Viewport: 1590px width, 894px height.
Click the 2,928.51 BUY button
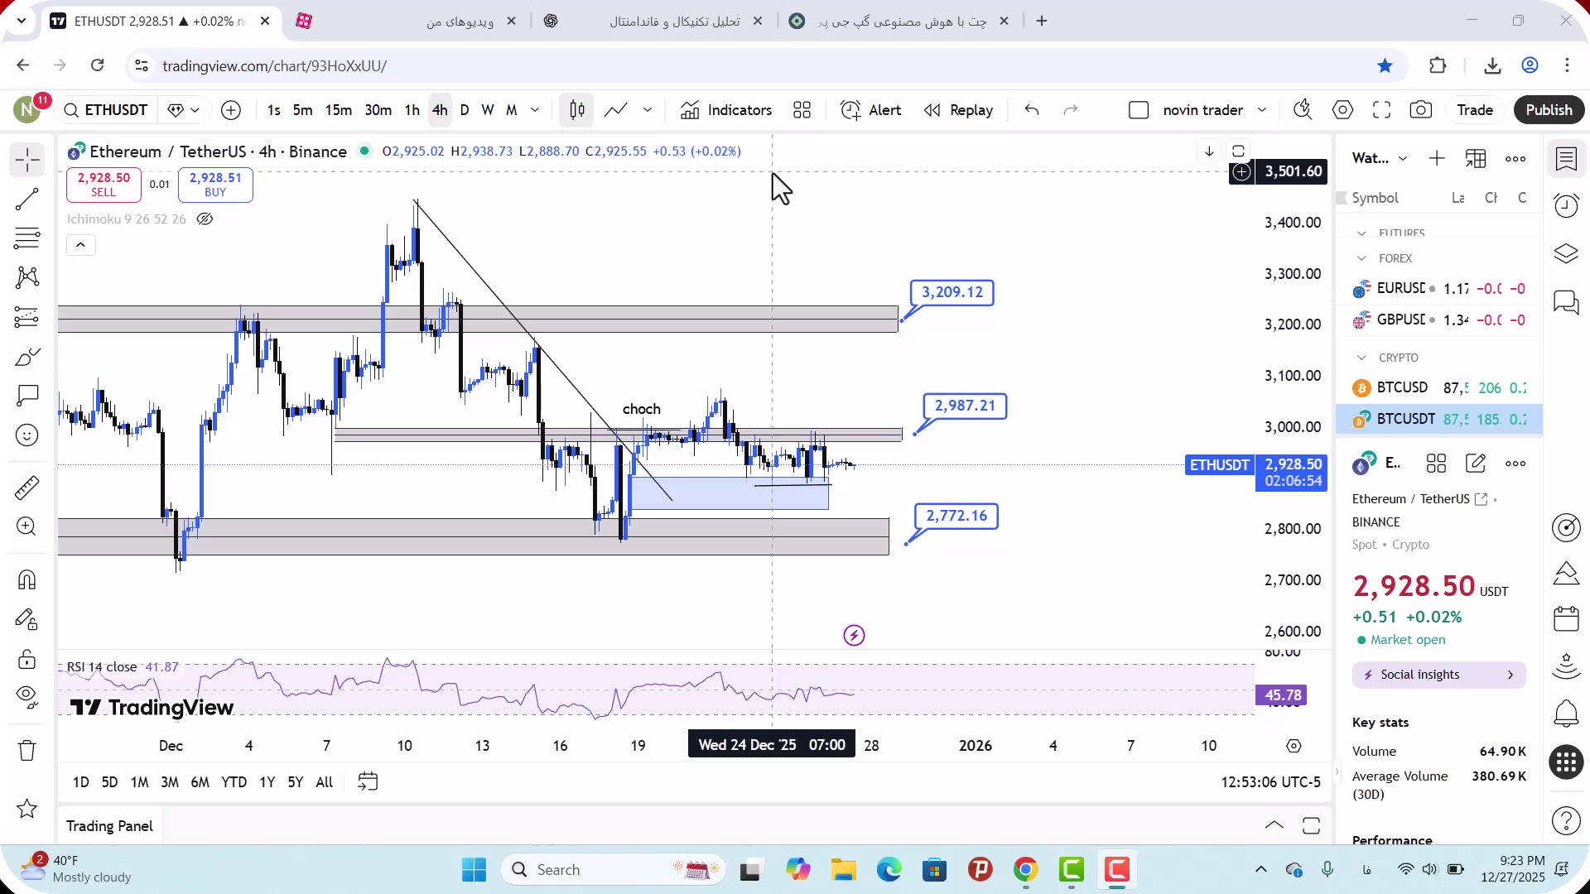pyautogui.click(x=215, y=185)
